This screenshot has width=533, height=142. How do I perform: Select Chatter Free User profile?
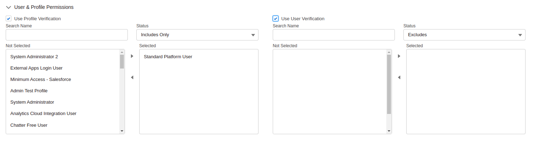click(29, 125)
